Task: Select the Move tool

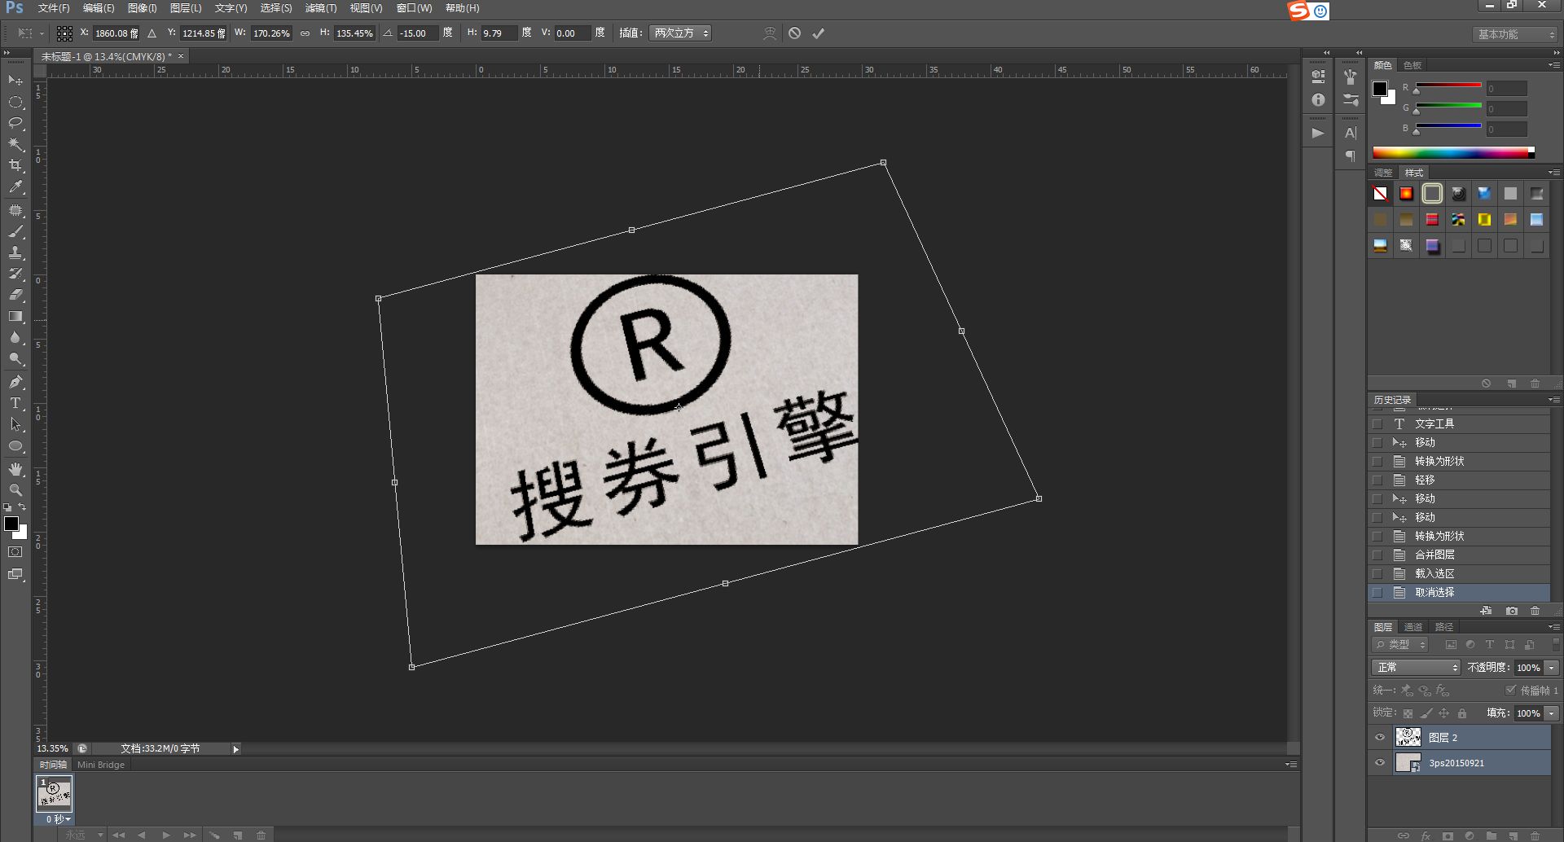Action: [x=15, y=80]
